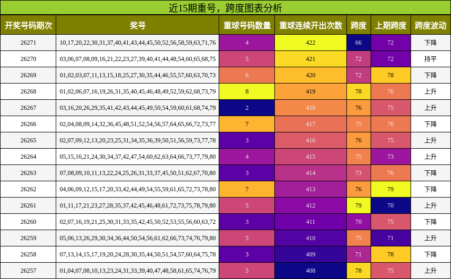
Task: Select the winning numbers row starting 01,11,17,21
Action: coord(138,205)
